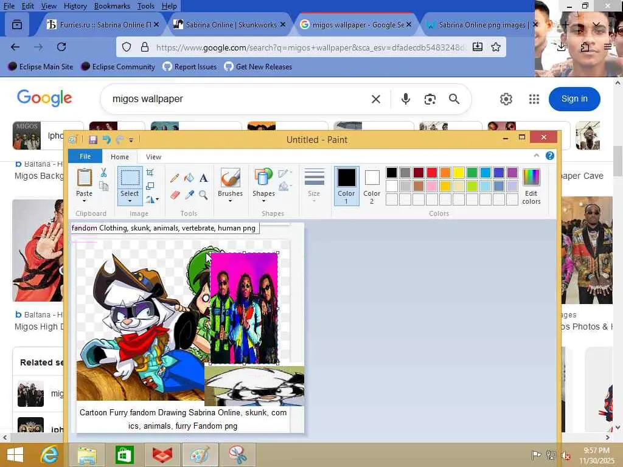Click the Undo arrow in Paint title bar
This screenshot has width=623, height=467.
pyautogui.click(x=106, y=140)
